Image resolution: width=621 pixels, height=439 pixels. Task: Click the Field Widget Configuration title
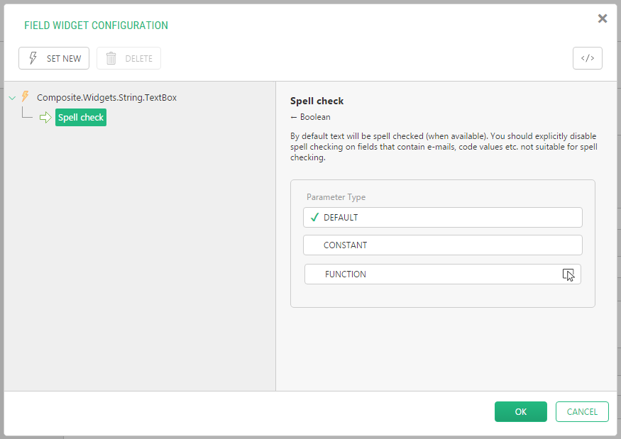click(x=96, y=26)
